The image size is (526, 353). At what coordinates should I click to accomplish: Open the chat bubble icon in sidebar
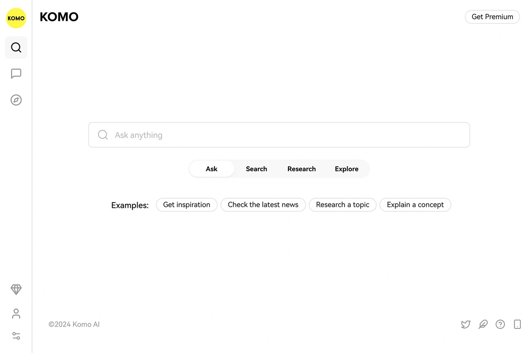pyautogui.click(x=16, y=74)
